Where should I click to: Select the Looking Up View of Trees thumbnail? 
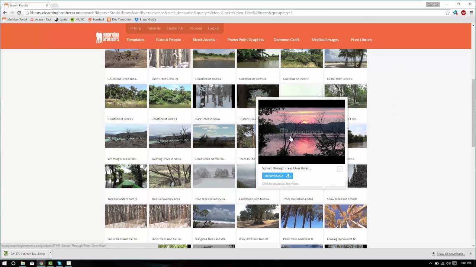click(345, 216)
